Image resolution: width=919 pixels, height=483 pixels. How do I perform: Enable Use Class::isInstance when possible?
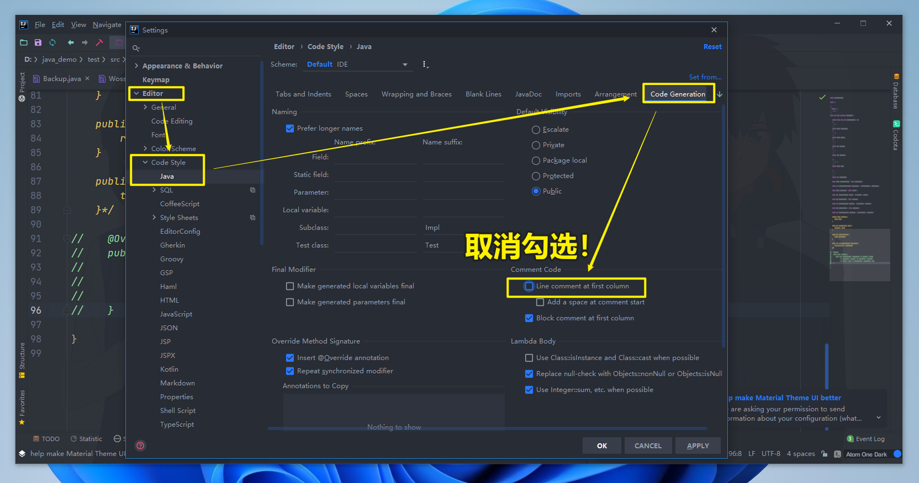point(529,358)
